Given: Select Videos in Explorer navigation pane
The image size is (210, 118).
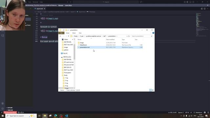Looking at the screenshot, I should 66,39.
